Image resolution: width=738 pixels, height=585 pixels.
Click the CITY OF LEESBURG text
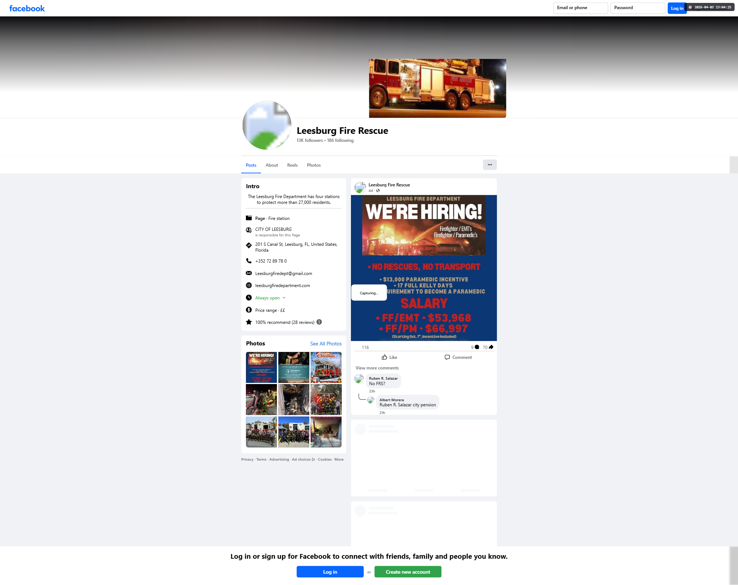click(274, 229)
